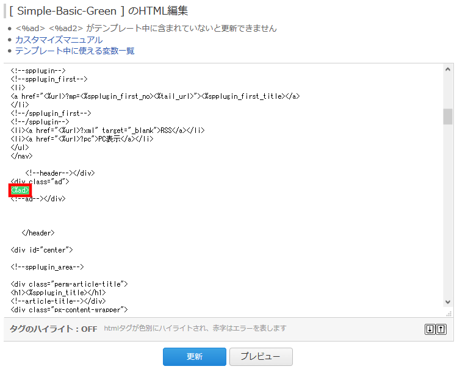Click the spplugin_first_title anchor line
The width and height of the screenshot is (457, 369).
[155, 96]
